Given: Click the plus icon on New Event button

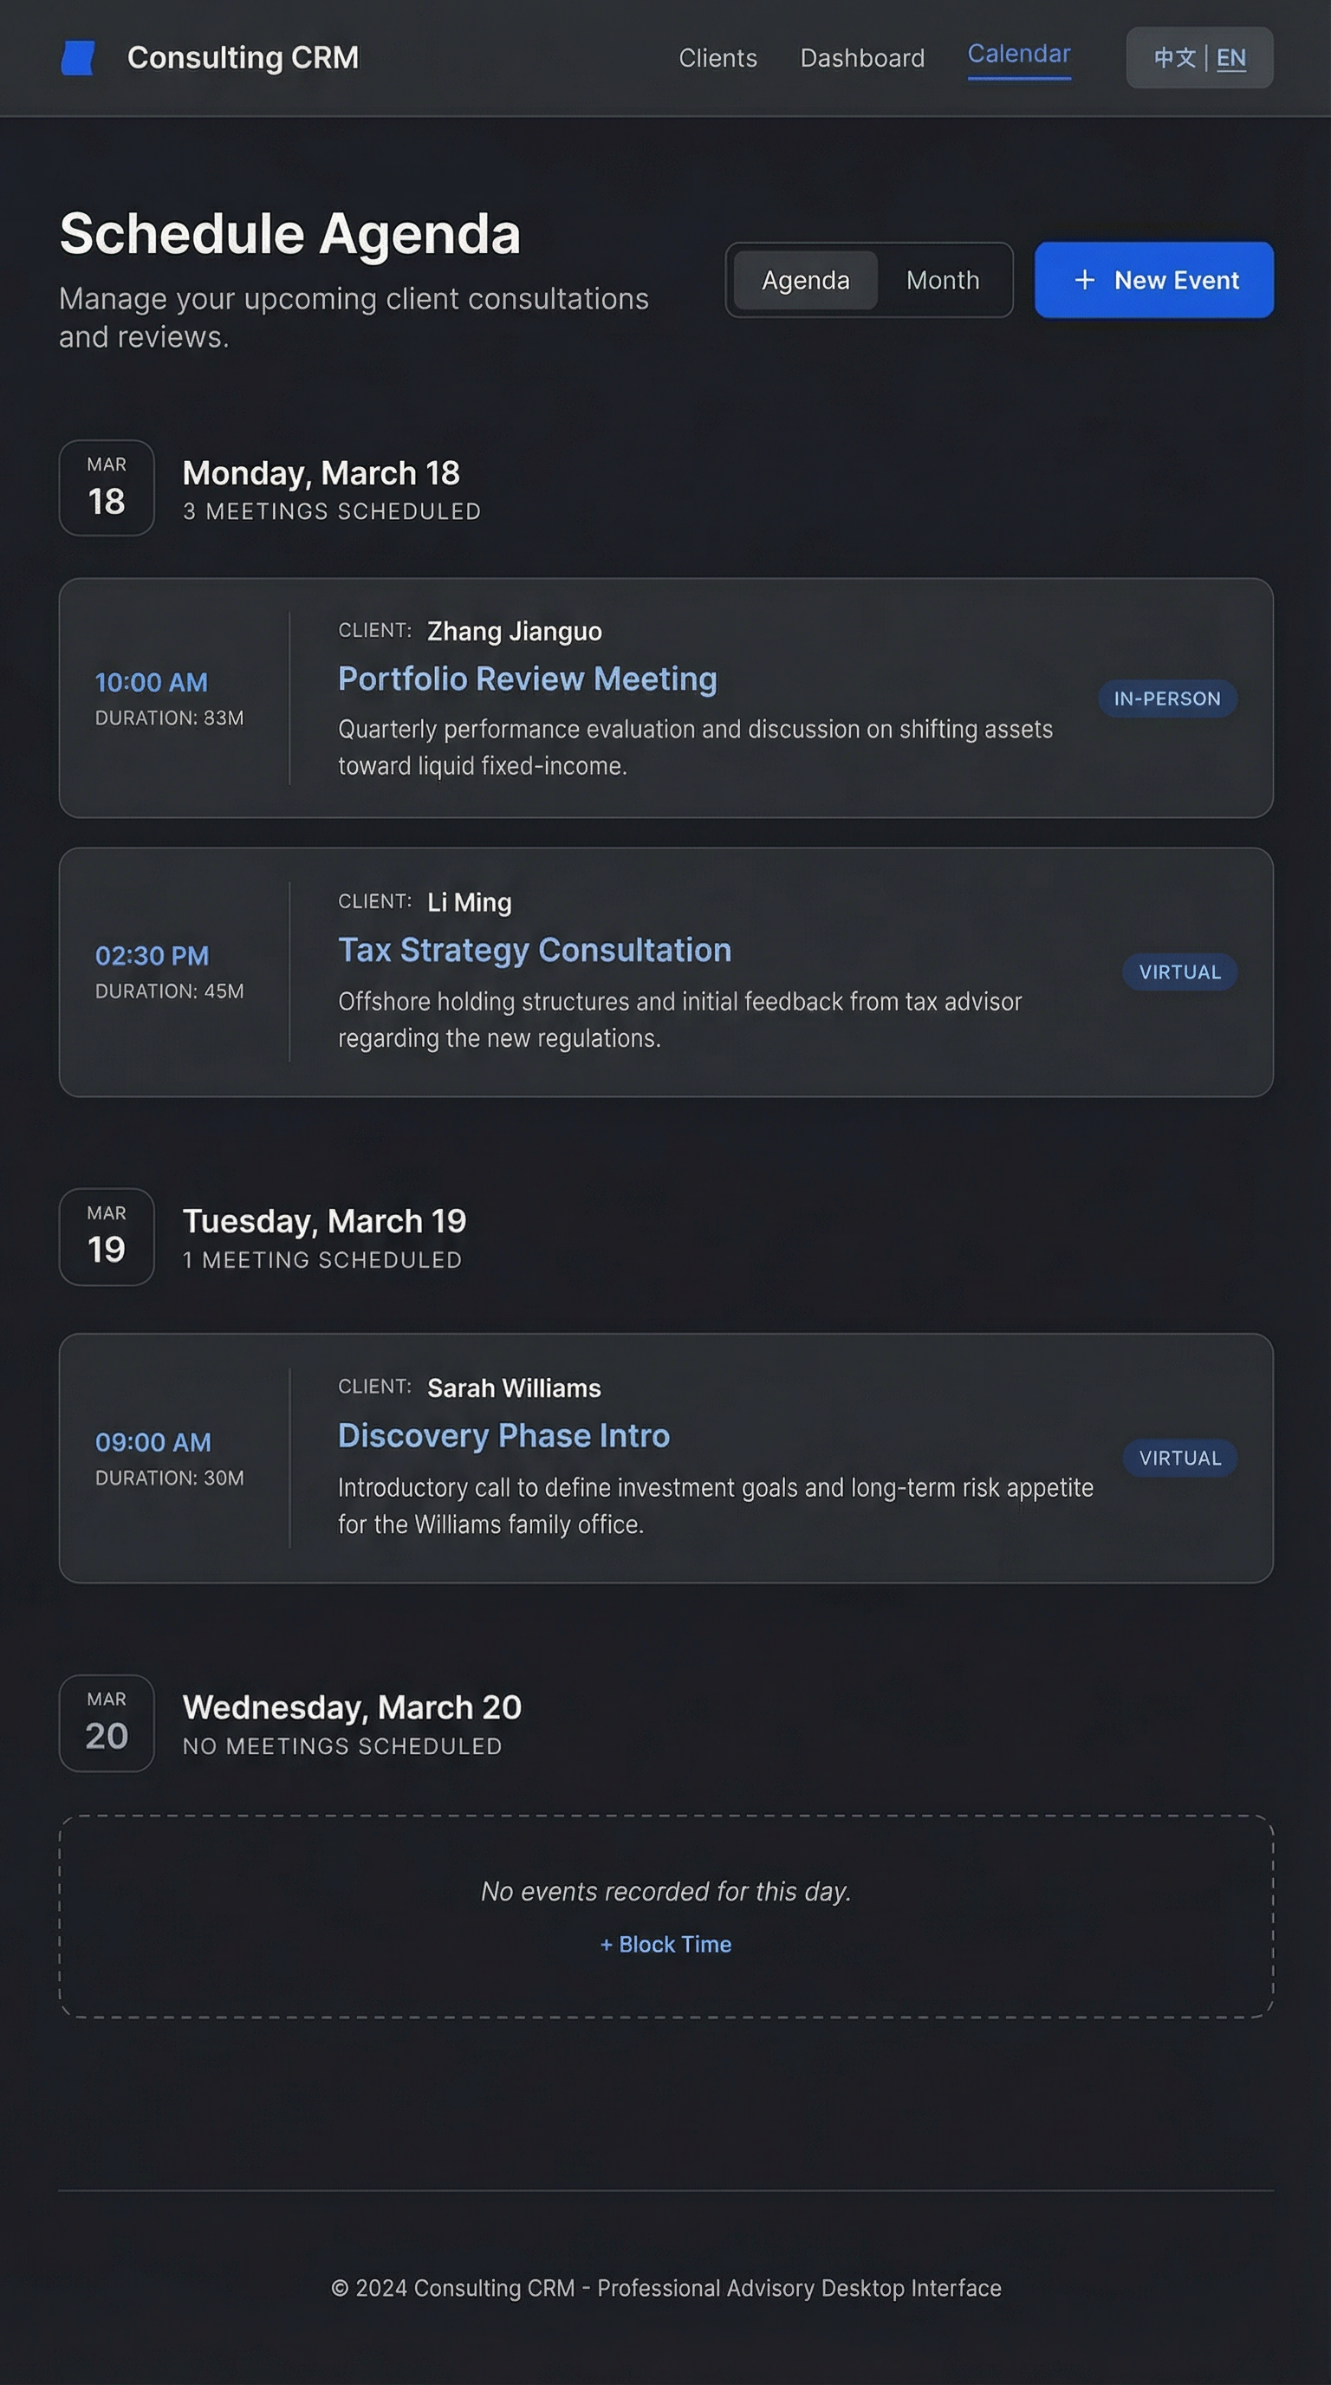Looking at the screenshot, I should [1083, 280].
